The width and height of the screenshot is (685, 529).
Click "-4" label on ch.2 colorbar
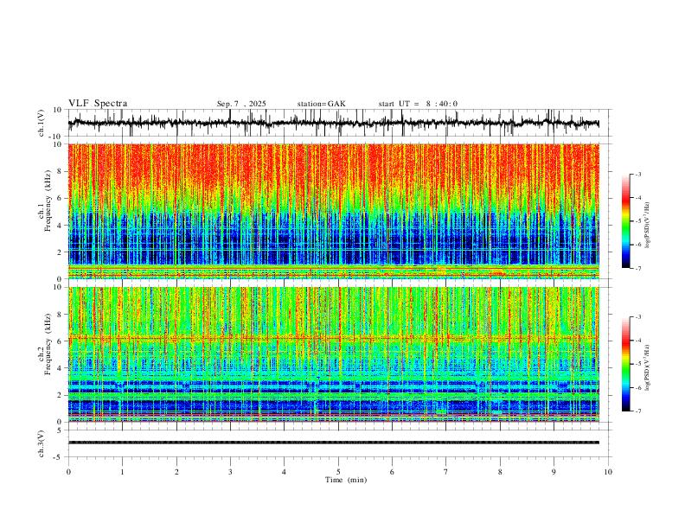click(637, 341)
